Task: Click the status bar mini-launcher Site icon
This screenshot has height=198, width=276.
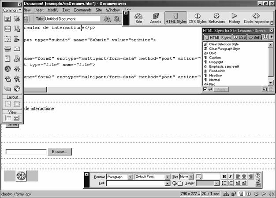Action: [x=226, y=194]
